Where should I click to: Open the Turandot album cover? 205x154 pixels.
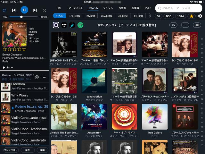point(94,45)
